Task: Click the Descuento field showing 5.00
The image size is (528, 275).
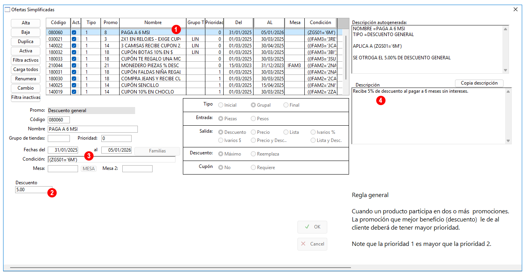Action: pos(34,190)
